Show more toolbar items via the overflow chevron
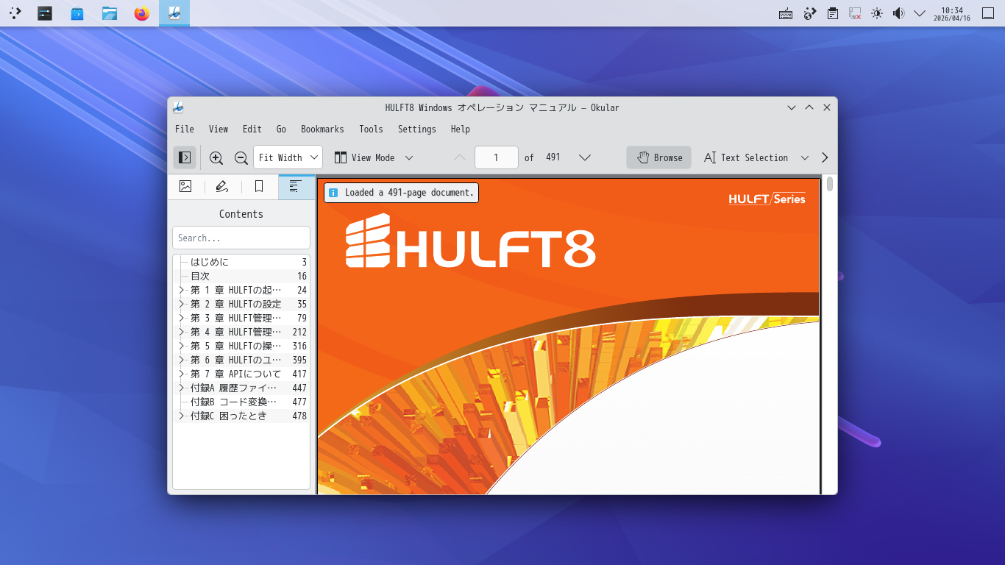 coord(825,157)
